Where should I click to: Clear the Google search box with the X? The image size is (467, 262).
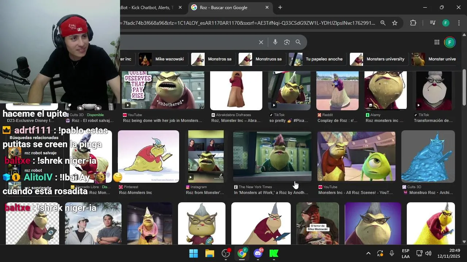[x=261, y=42]
